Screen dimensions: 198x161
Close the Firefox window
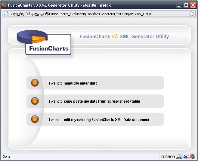(193, 5)
